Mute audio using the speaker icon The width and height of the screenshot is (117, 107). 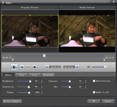tap(89, 67)
